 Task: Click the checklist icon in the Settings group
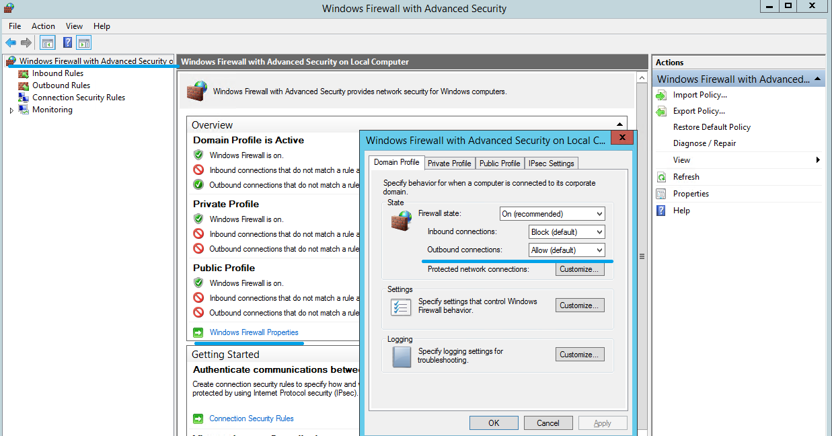401,307
